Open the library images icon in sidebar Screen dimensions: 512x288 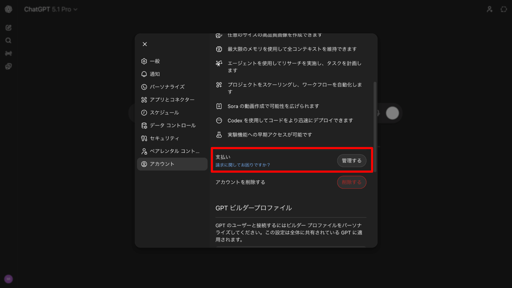click(8, 66)
